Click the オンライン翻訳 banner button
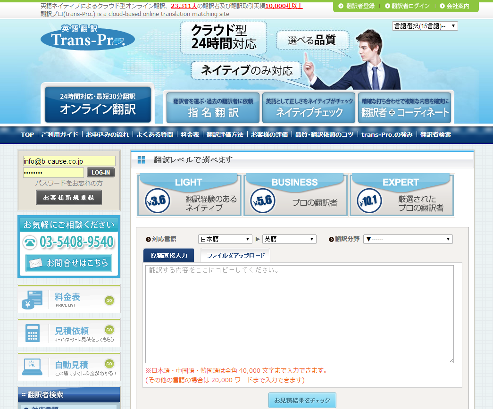The width and height of the screenshot is (493, 409). [98, 105]
